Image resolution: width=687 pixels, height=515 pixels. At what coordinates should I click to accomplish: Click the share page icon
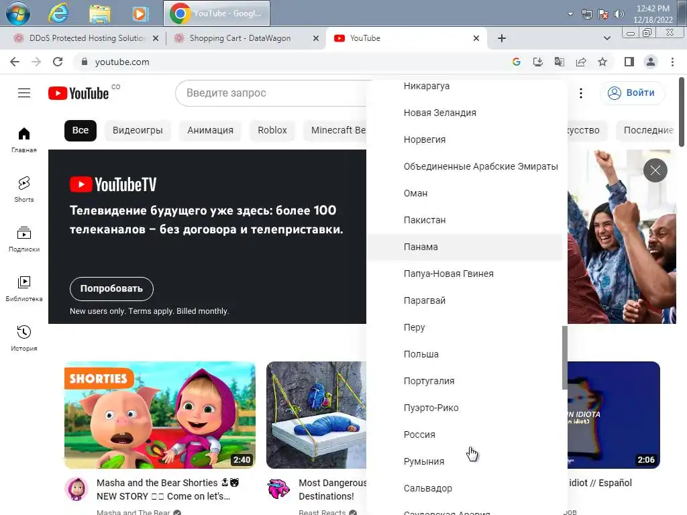pos(581,62)
